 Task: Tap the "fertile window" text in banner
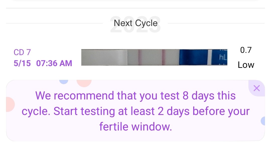click(135, 126)
